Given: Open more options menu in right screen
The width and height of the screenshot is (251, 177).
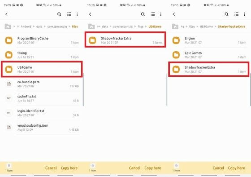Looking at the screenshot, I should 244,14.
